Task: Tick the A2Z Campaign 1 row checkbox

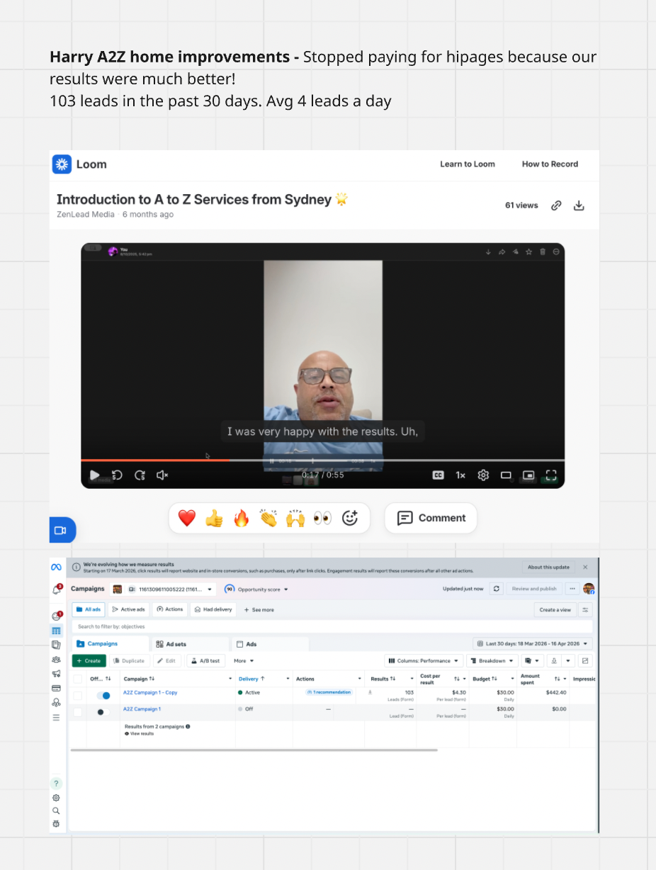Action: [78, 712]
